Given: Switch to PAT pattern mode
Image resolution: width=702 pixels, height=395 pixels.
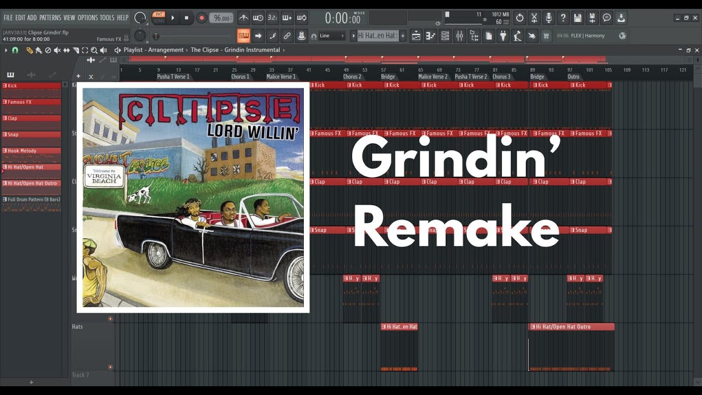Looking at the screenshot, I should coord(158,14).
